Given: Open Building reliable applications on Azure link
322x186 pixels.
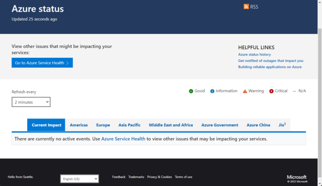Looking at the screenshot, I should coord(270,67).
